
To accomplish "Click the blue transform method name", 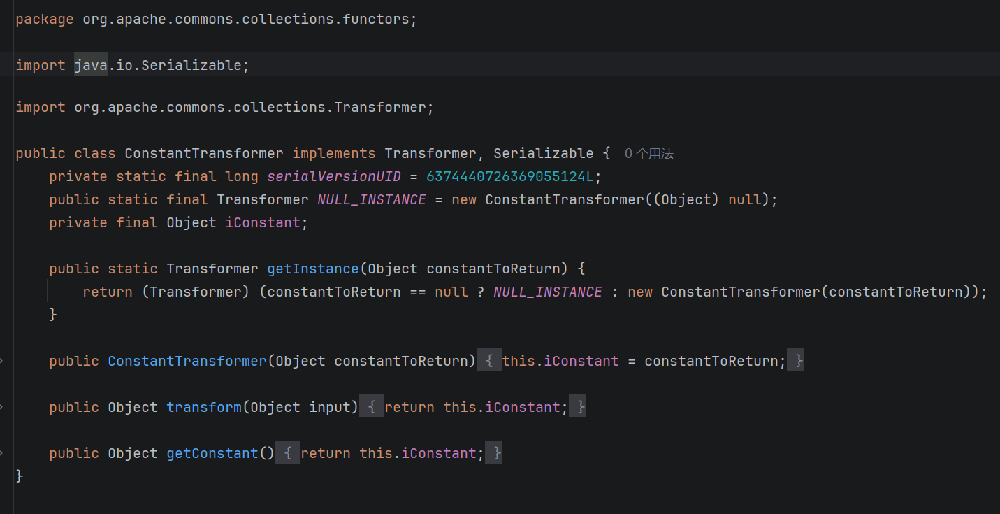I will point(204,407).
